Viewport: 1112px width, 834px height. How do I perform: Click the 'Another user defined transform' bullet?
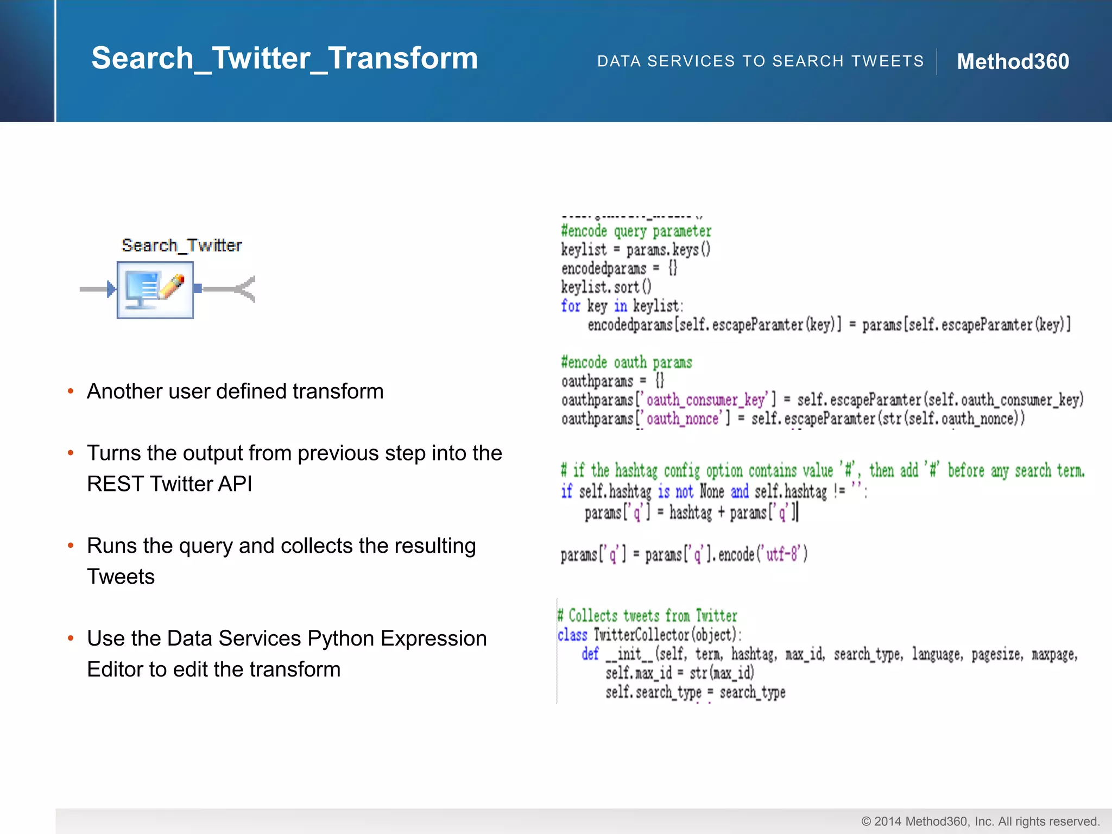pyautogui.click(x=235, y=391)
